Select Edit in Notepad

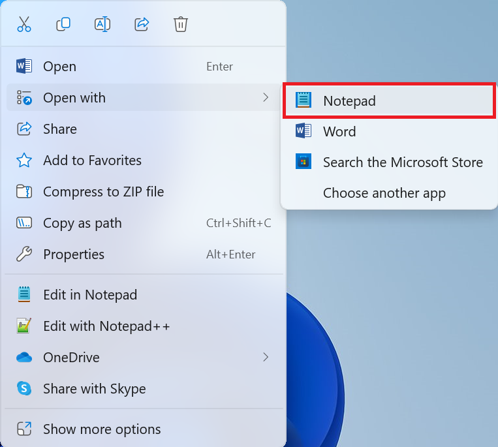coord(143,294)
